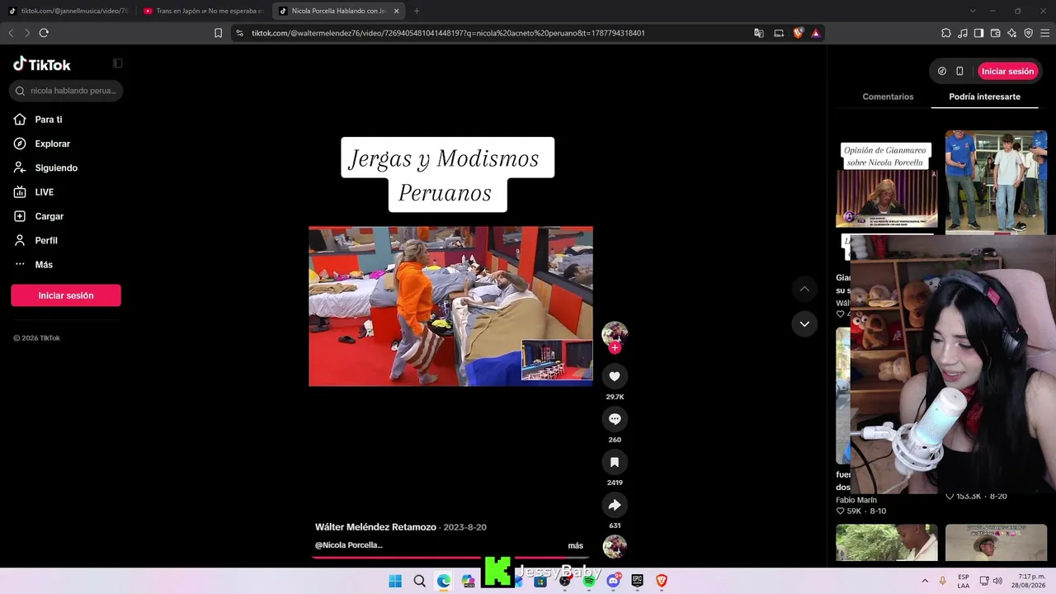Click the browser address bar URL

[448, 33]
